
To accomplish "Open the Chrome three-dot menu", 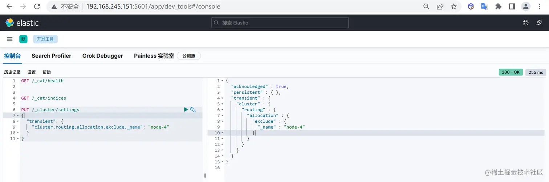I will (x=540, y=7).
